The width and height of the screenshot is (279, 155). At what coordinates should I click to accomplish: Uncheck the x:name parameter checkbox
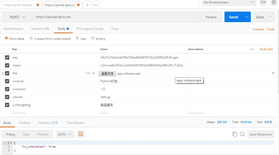click(x=7, y=81)
